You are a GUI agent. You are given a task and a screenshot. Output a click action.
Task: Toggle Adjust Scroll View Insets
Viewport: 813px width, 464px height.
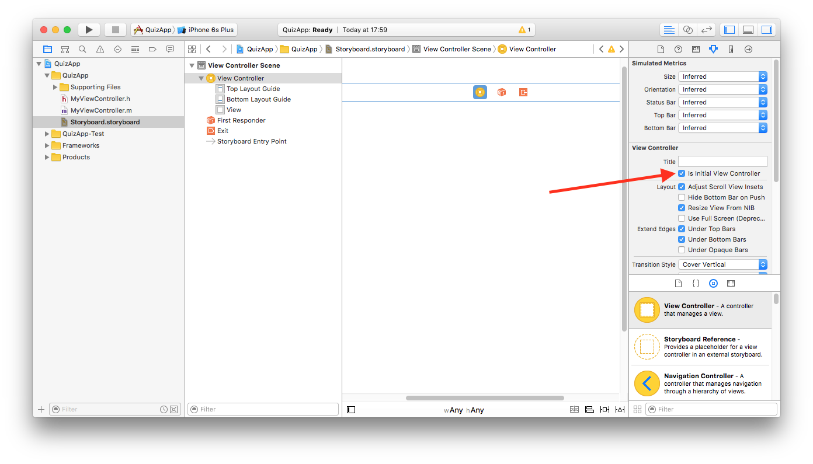(x=682, y=187)
